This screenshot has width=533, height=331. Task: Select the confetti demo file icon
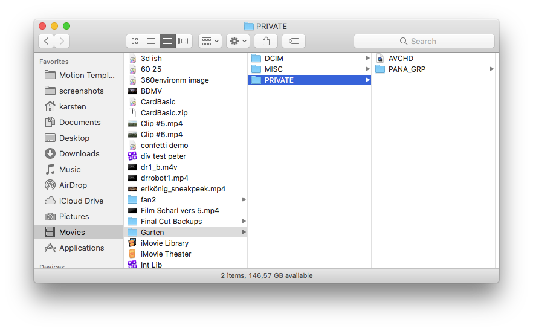pyautogui.click(x=132, y=146)
